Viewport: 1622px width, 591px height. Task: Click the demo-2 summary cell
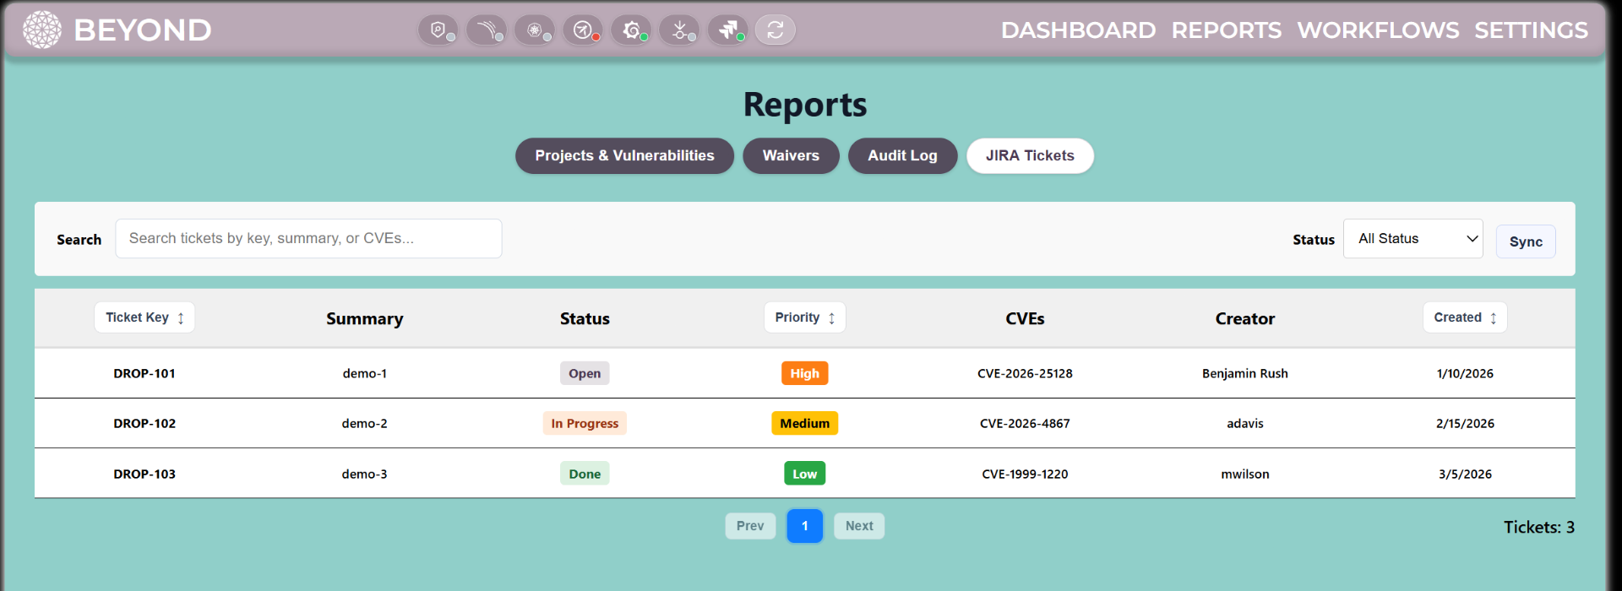(x=365, y=424)
